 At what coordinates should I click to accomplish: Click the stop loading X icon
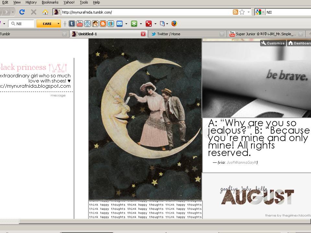pyautogui.click(x=33, y=12)
